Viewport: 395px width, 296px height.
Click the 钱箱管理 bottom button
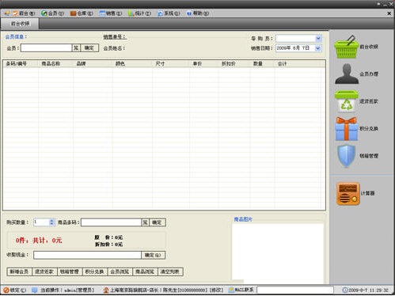click(x=70, y=271)
